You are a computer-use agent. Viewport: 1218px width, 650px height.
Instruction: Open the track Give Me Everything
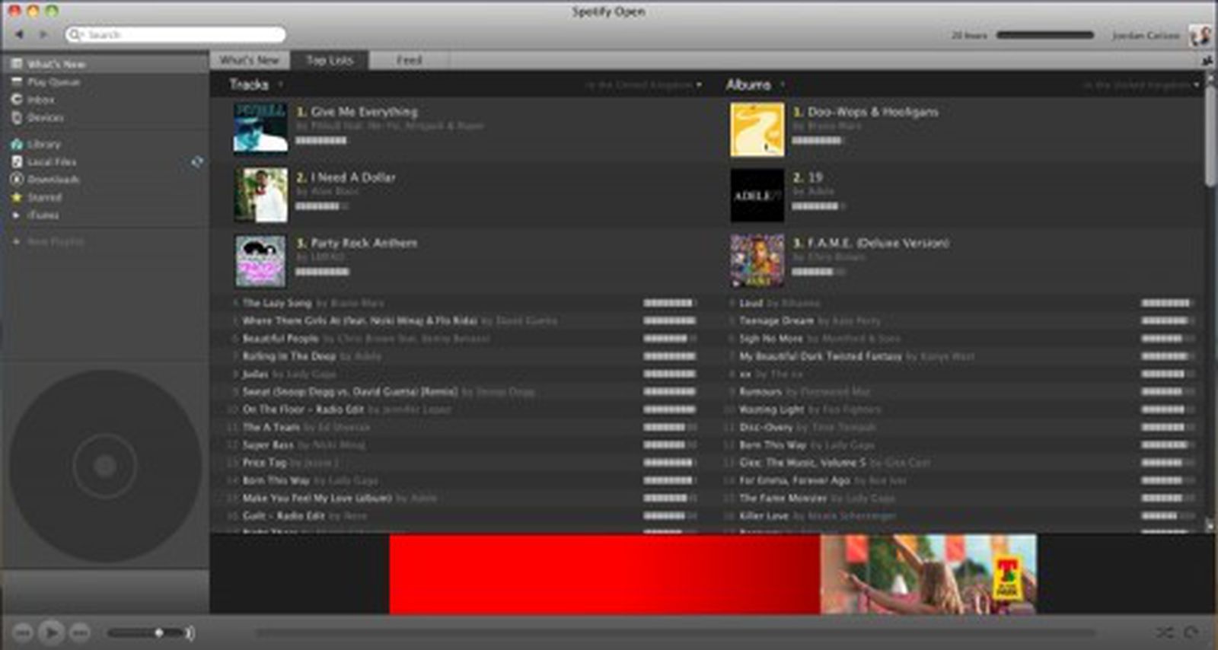point(364,112)
